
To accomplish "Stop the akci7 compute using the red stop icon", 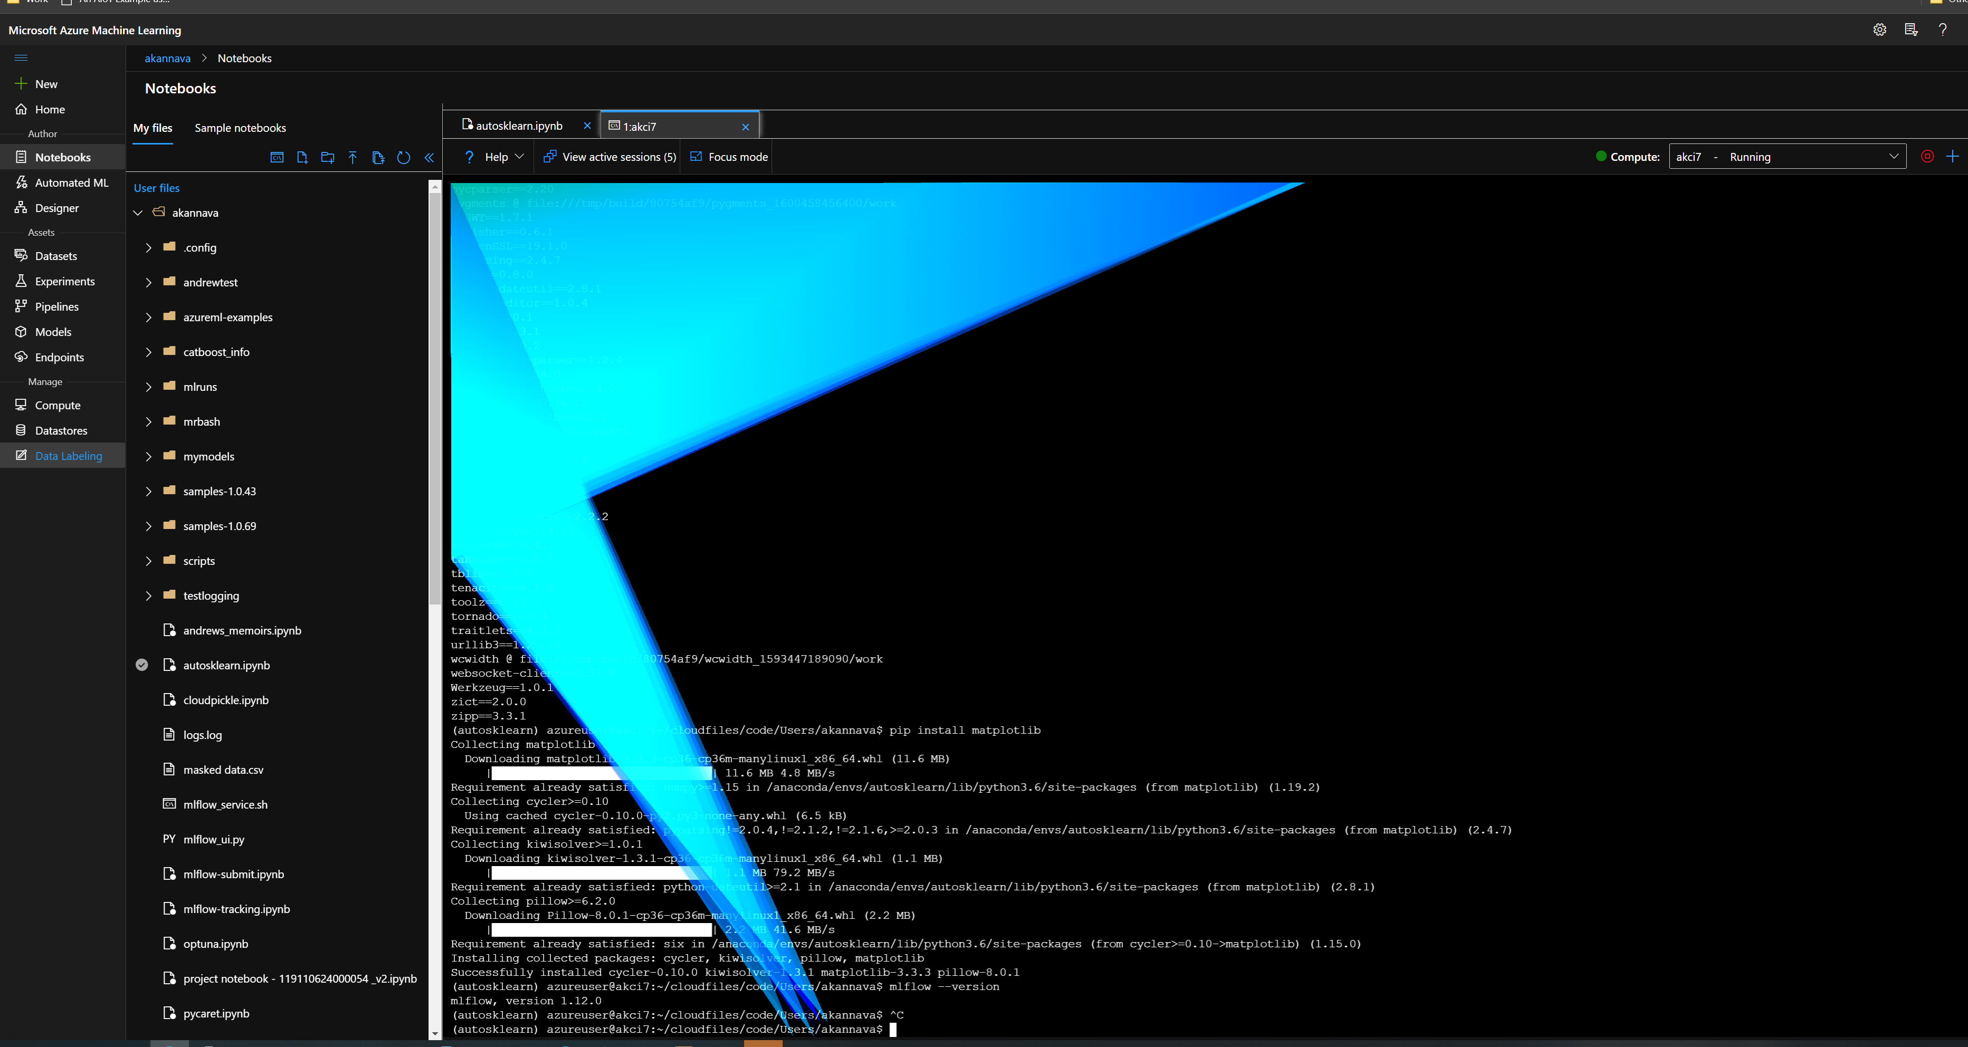I will point(1927,157).
